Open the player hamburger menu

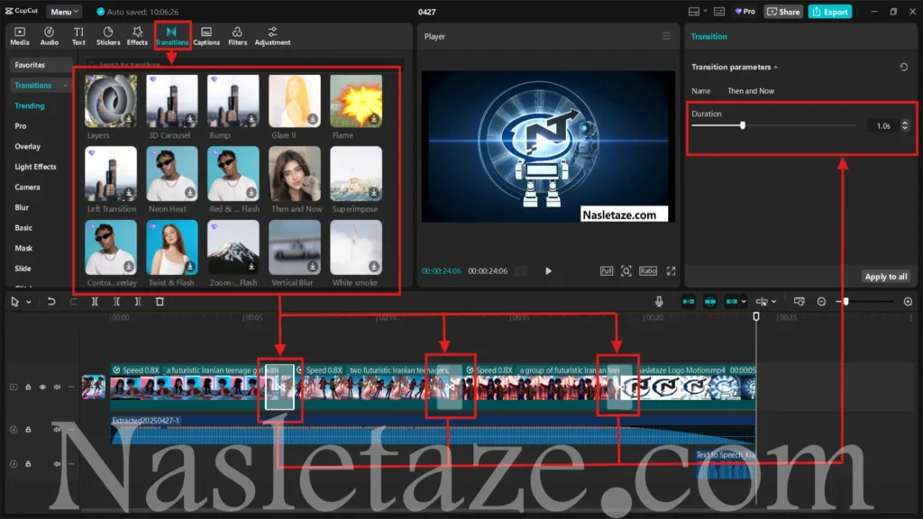(666, 36)
